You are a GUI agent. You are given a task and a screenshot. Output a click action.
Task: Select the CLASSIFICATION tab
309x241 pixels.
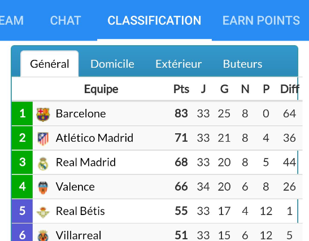coord(154,20)
